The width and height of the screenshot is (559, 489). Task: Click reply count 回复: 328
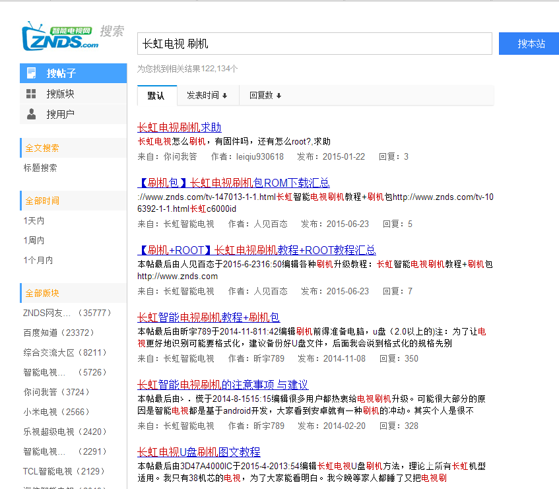point(399,426)
